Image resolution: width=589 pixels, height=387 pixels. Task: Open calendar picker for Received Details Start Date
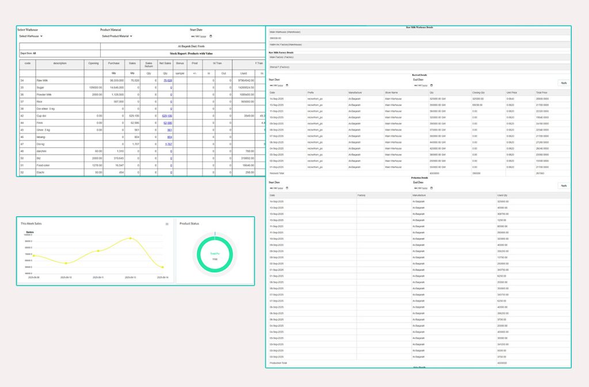(x=287, y=85)
